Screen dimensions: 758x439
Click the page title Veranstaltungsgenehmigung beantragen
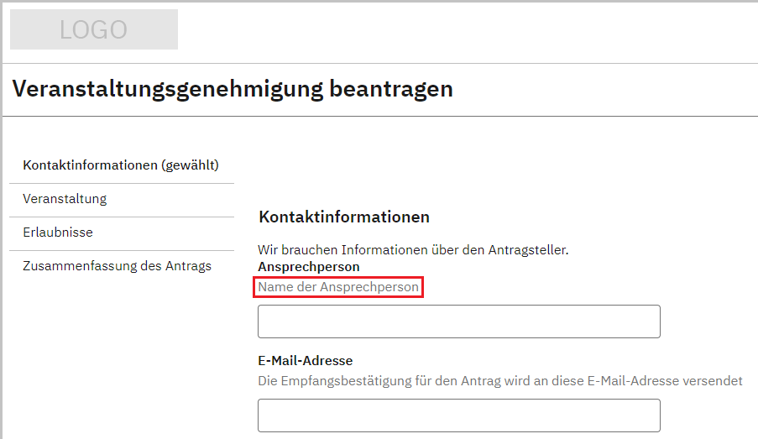click(233, 89)
